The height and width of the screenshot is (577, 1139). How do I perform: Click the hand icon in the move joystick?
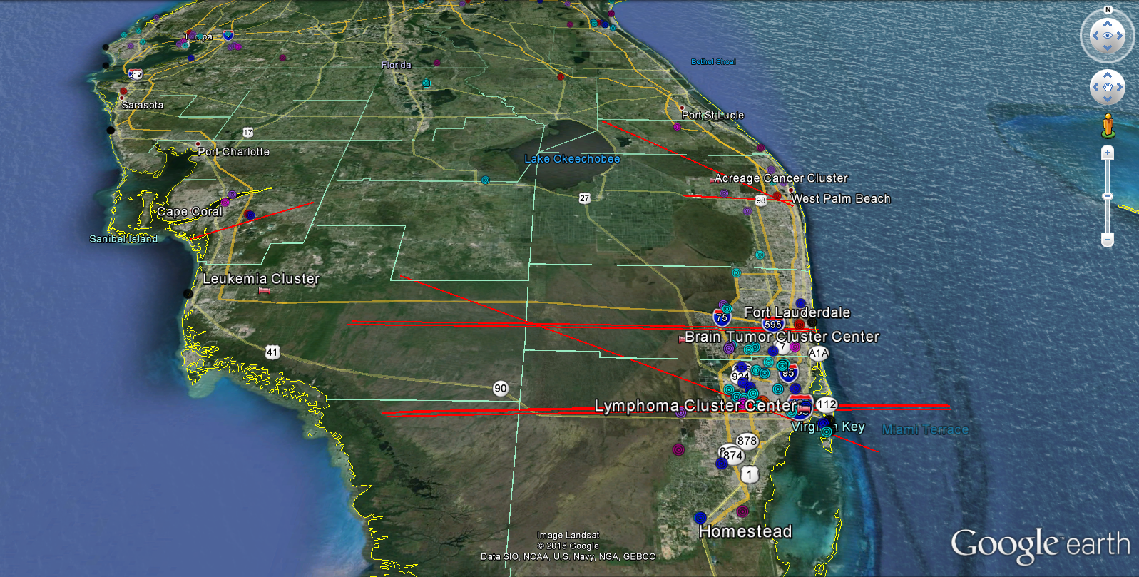pyautogui.click(x=1108, y=88)
